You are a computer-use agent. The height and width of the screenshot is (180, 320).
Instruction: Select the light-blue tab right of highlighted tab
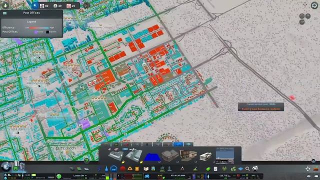(188, 144)
